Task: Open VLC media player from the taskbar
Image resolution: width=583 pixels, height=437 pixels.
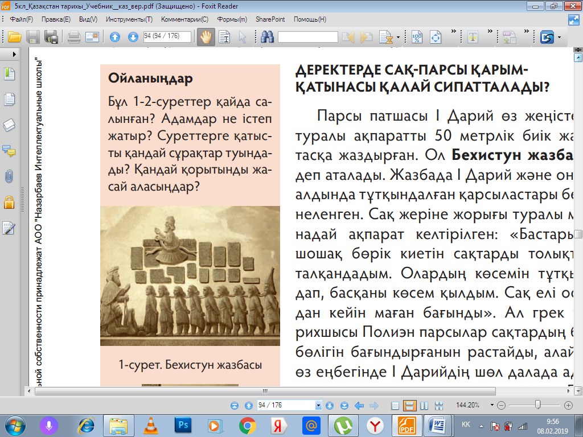Action: tap(150, 426)
